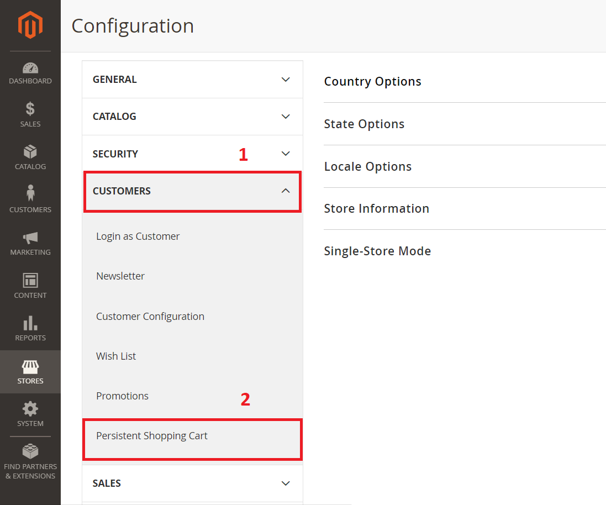Open the Marketing megaphone icon
The width and height of the screenshot is (606, 505).
click(x=30, y=238)
